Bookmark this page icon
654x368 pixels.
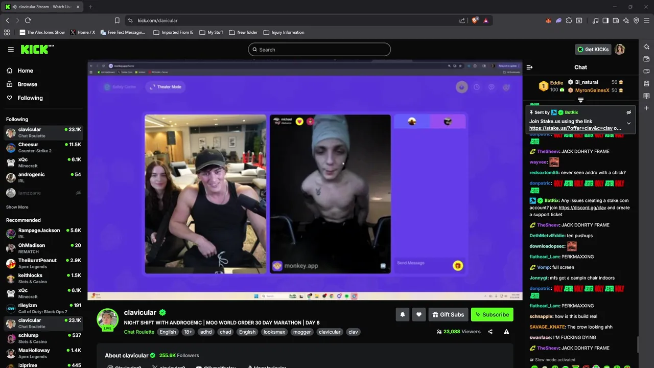point(117,20)
